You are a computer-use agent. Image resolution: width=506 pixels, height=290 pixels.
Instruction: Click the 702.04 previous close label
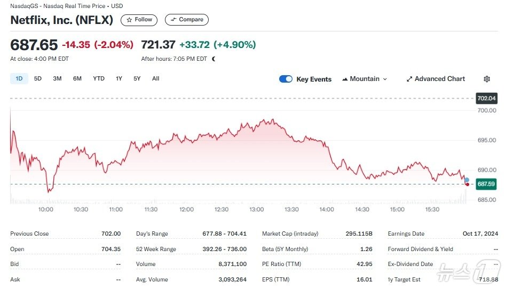[486, 98]
